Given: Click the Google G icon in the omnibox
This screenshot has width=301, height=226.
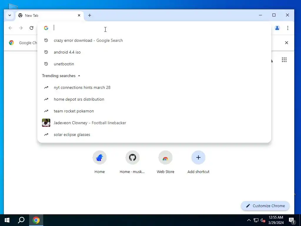Looking at the screenshot, I should [x=46, y=28].
